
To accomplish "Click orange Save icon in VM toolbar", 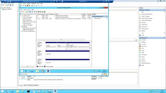I will [x=29, y=5].
